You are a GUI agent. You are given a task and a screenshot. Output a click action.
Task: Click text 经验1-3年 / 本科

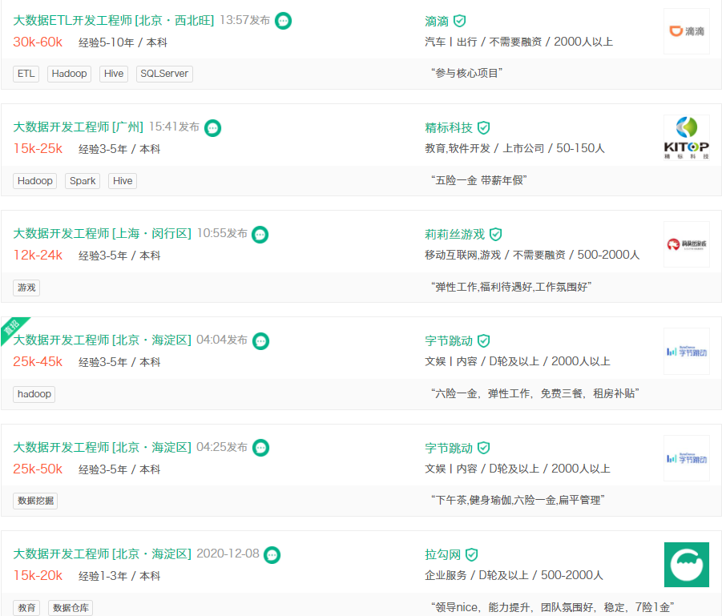[119, 576]
